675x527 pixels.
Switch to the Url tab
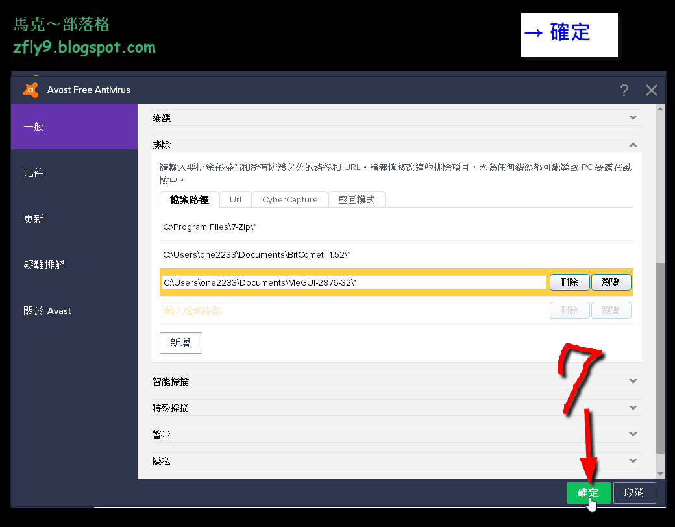(x=236, y=200)
